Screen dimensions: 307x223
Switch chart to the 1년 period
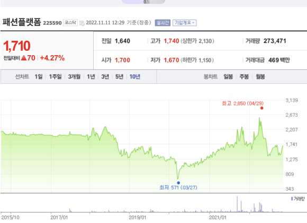pyautogui.click(x=91, y=77)
